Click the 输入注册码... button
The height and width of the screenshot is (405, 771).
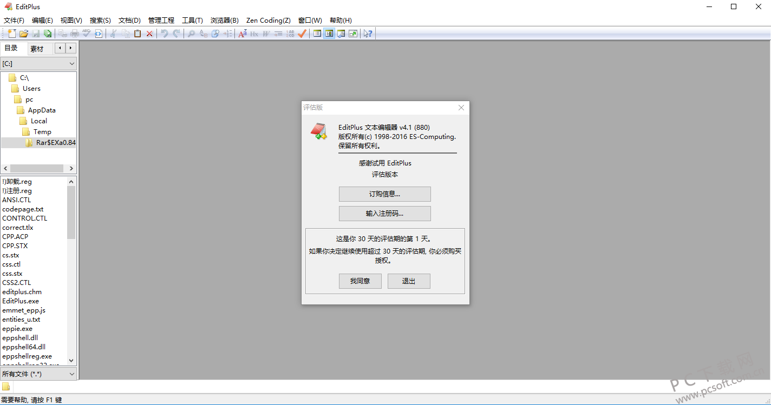385,214
